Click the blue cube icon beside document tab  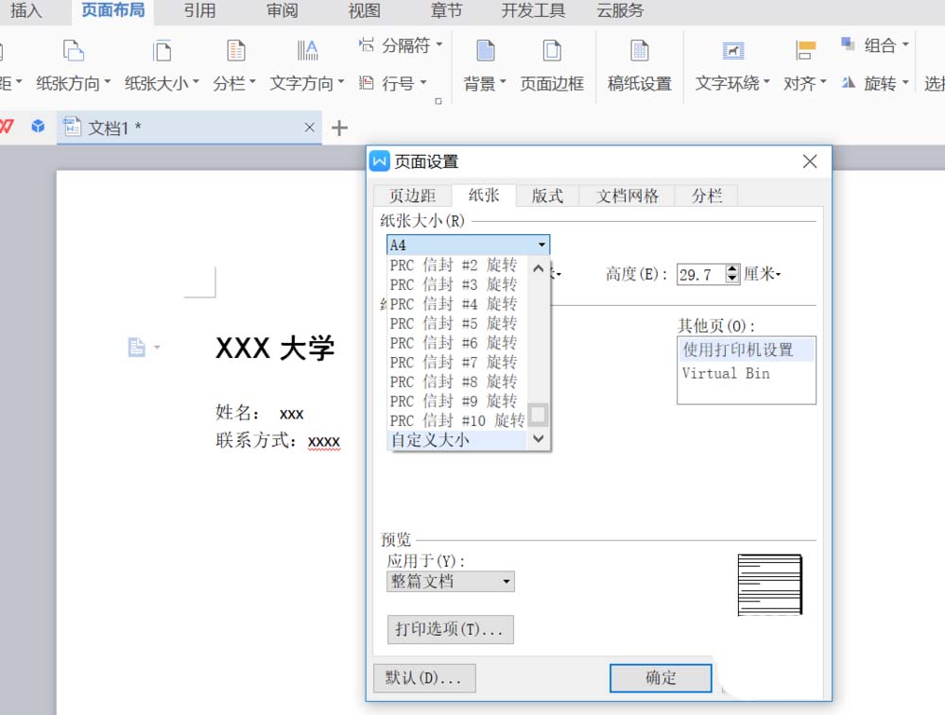[x=38, y=127]
